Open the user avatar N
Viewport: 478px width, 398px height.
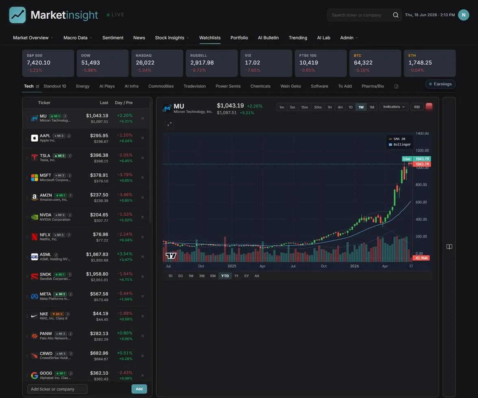point(463,15)
